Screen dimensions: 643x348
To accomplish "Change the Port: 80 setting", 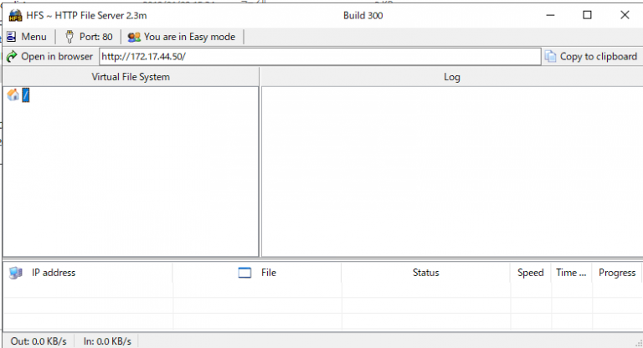I will tap(89, 37).
